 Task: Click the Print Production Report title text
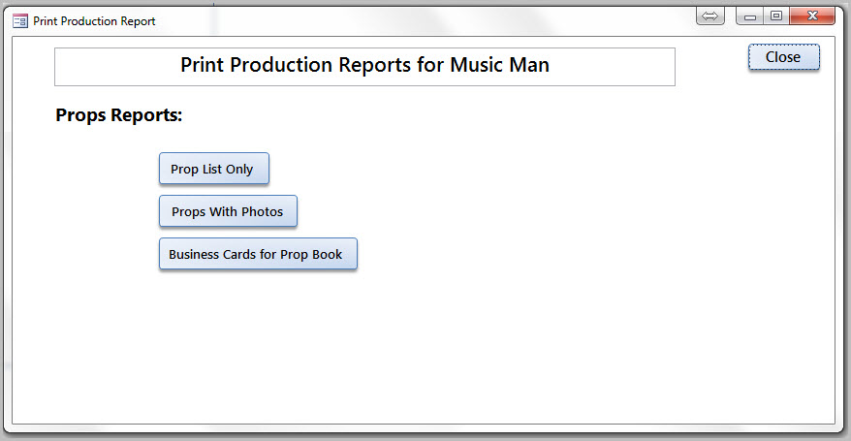[x=94, y=21]
